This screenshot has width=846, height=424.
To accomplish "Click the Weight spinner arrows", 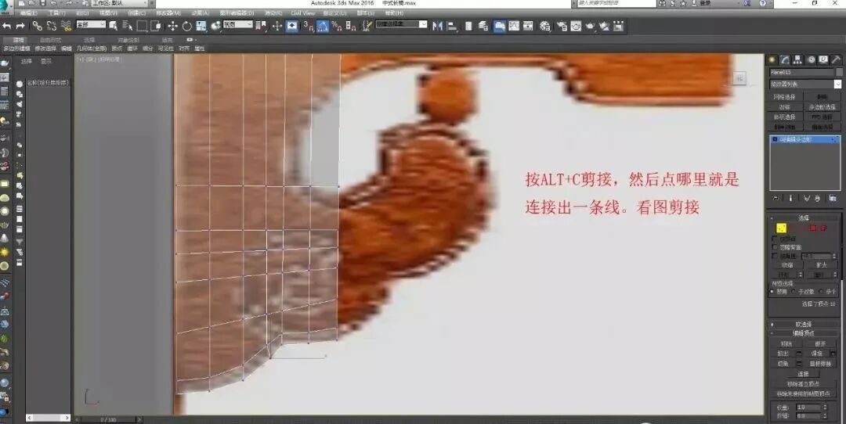I will [x=826, y=408].
